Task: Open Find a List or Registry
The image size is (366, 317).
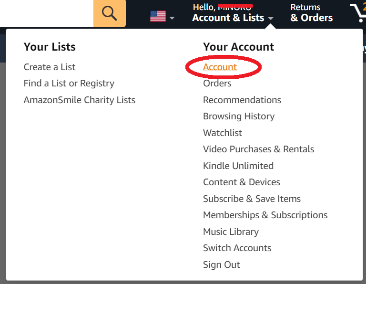Action: pos(69,83)
